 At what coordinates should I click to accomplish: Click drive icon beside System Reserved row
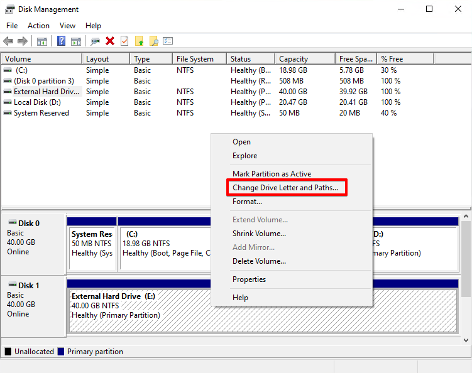[8, 113]
